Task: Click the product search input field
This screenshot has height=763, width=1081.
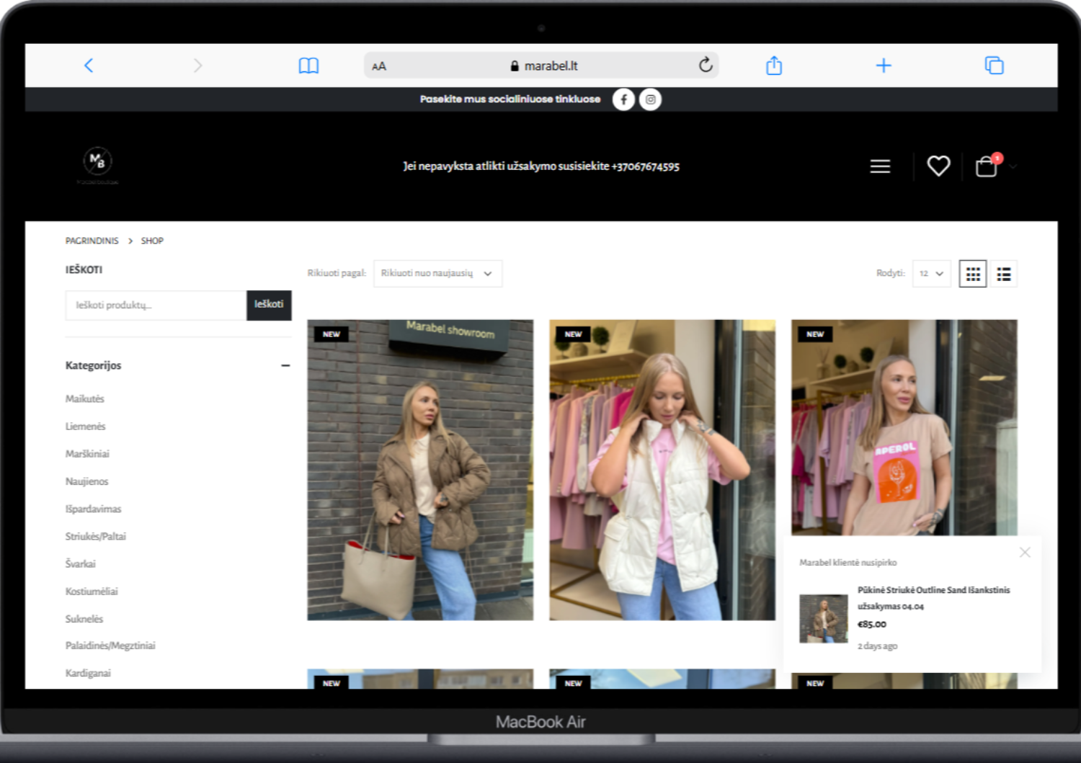Action: [156, 305]
